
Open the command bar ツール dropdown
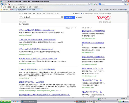coord(121,10)
